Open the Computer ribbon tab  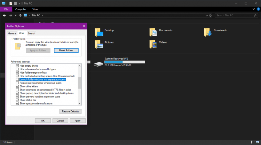click(x=21, y=9)
